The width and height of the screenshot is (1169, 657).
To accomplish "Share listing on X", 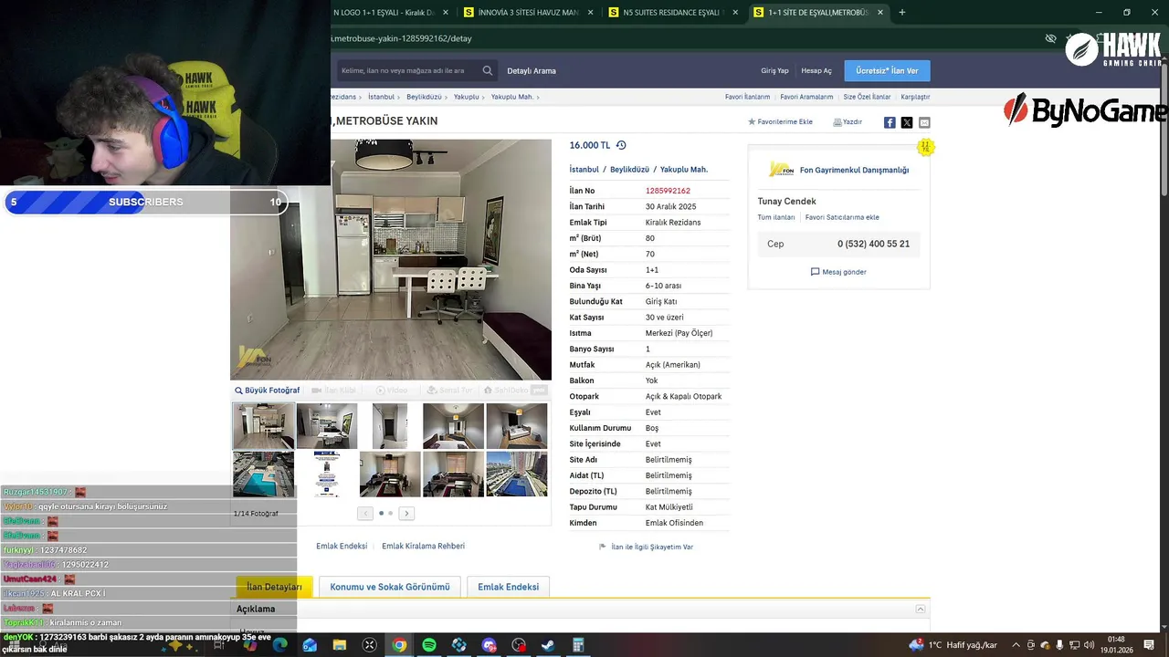I will (907, 122).
